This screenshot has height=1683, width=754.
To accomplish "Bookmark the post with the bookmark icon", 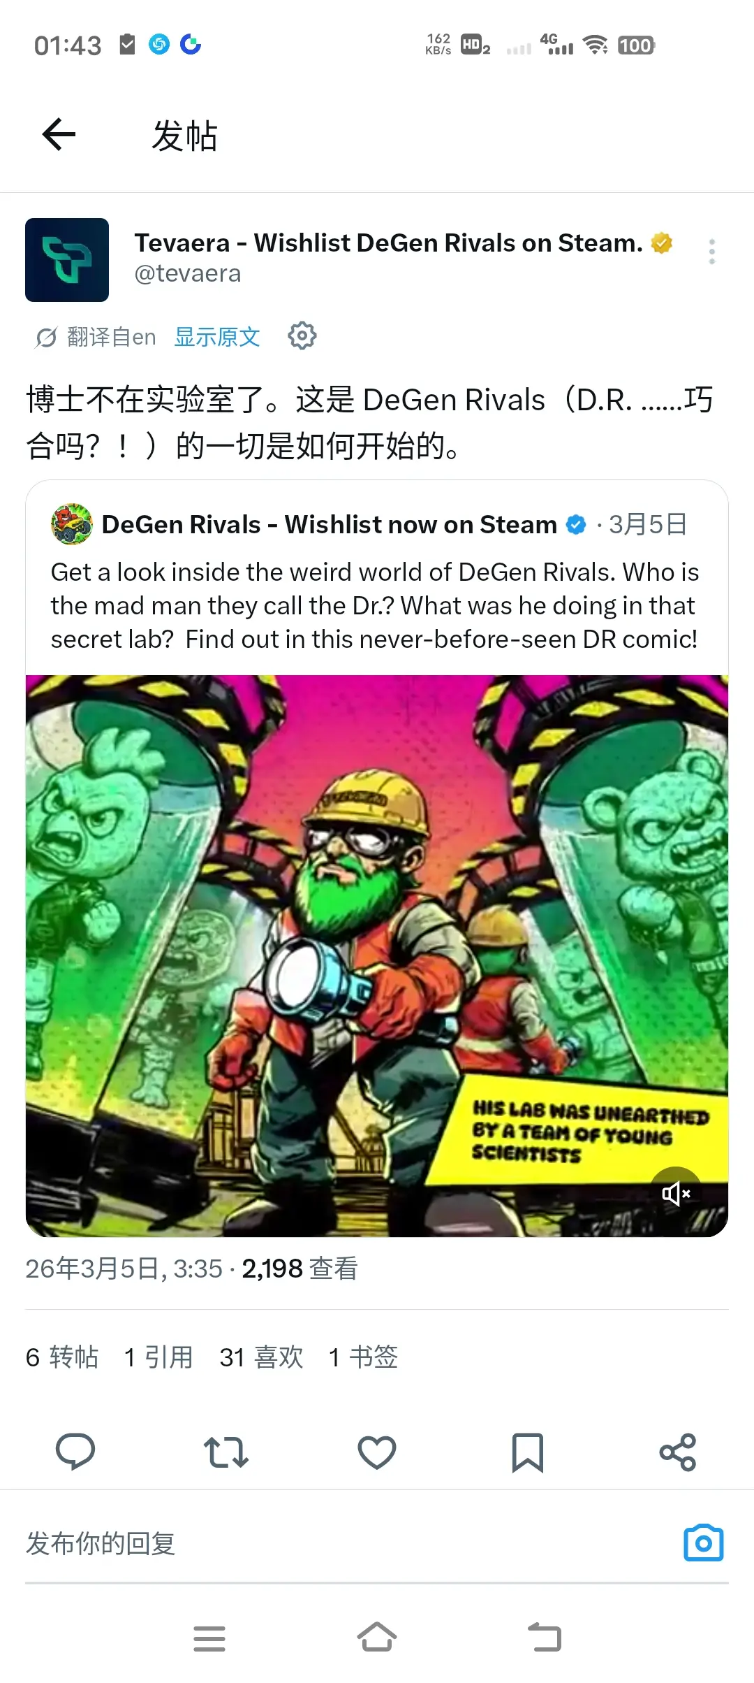I will (x=528, y=1452).
